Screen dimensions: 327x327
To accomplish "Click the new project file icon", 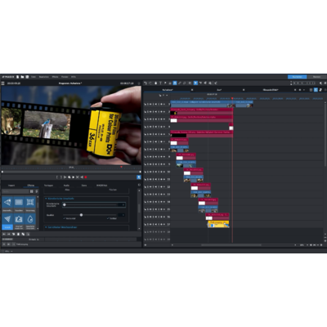I will (x=18, y=77).
